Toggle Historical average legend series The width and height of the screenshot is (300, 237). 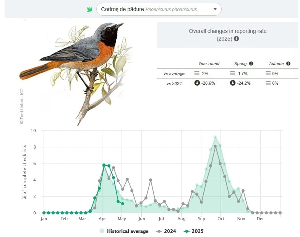(124, 231)
